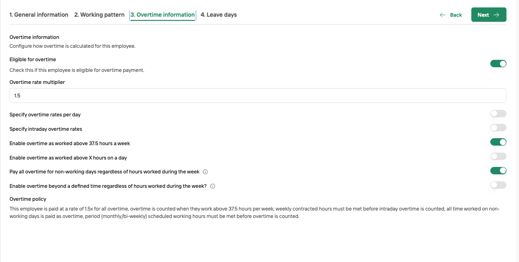
Task: Click the Next button
Action: pos(488,14)
